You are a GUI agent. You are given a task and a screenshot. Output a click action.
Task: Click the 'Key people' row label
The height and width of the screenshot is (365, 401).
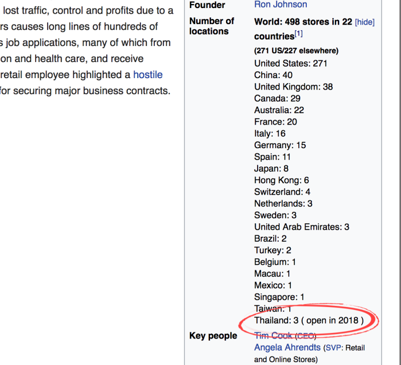pyautogui.click(x=213, y=335)
